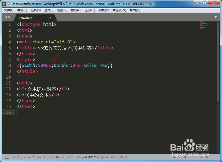
Task: Open the 选择(S) menu
Action: 36,10
